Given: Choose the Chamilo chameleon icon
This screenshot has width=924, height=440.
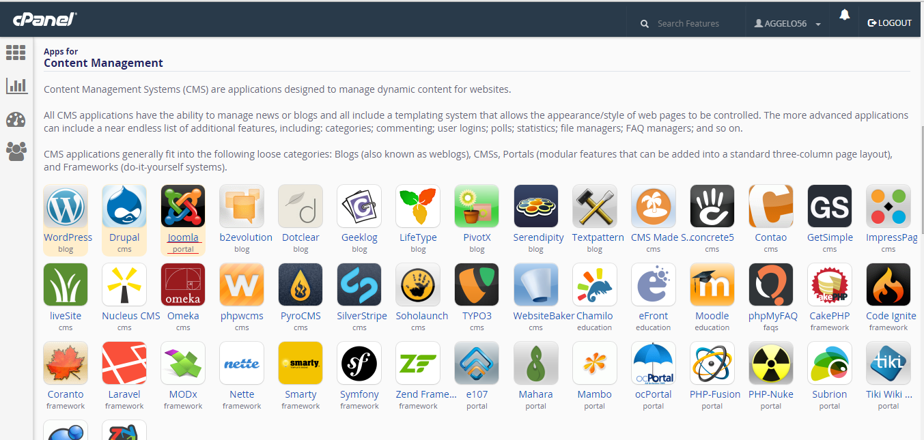Looking at the screenshot, I should [x=594, y=284].
